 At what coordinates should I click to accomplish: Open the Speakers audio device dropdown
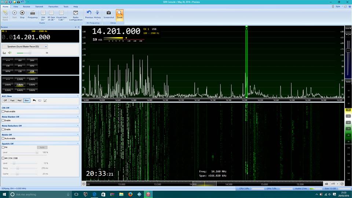25,47
